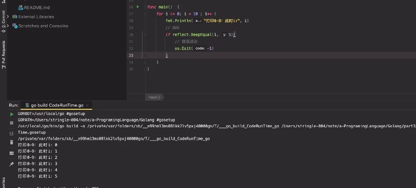Pin the Run tab with pin icon
The height and width of the screenshot is (188, 416).
pos(12,164)
